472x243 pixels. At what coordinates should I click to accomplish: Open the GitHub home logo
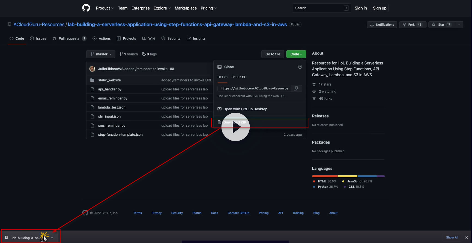tap(86, 8)
